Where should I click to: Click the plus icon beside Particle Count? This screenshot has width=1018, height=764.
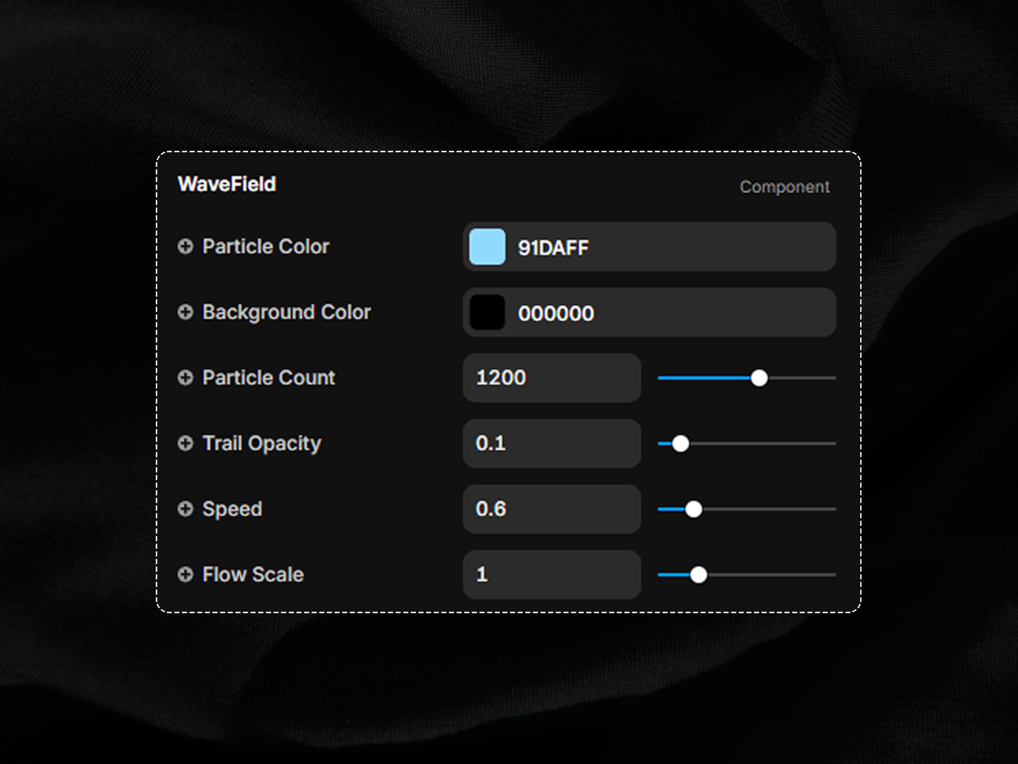185,377
